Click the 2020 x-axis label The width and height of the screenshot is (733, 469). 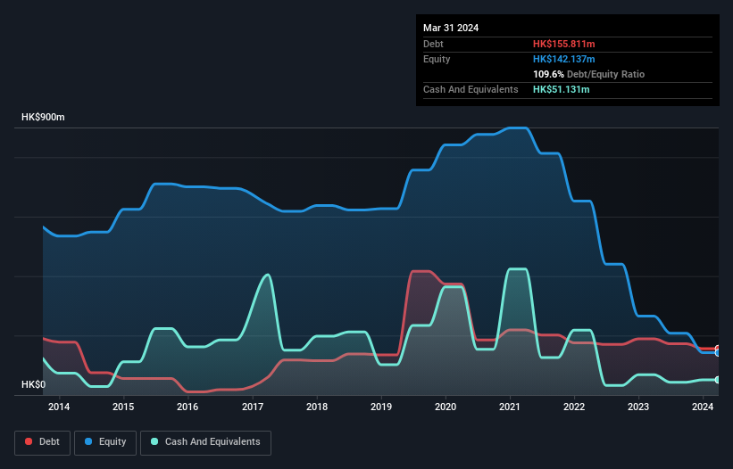point(446,407)
